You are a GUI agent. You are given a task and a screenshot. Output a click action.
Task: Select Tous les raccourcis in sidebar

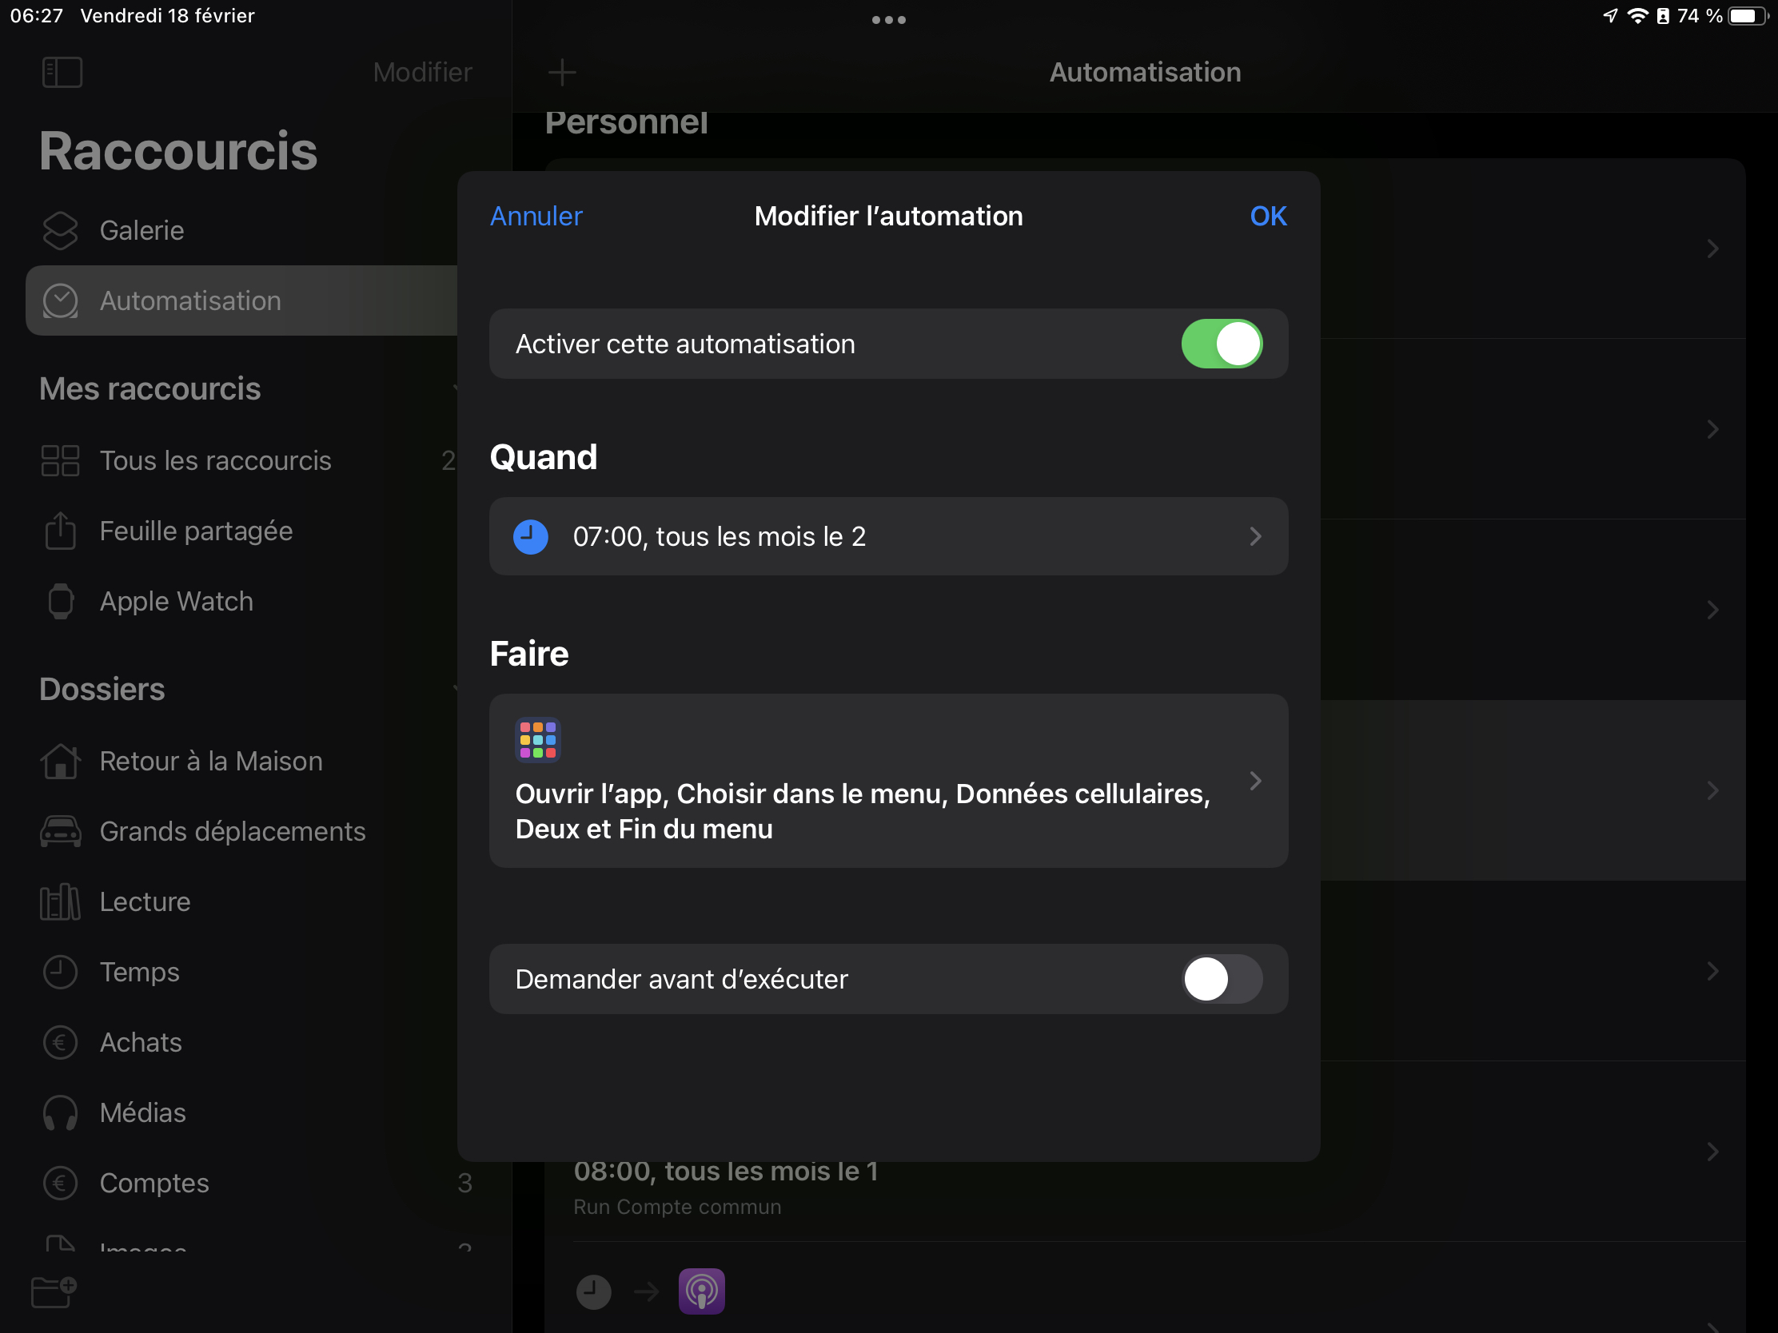pyautogui.click(x=215, y=460)
